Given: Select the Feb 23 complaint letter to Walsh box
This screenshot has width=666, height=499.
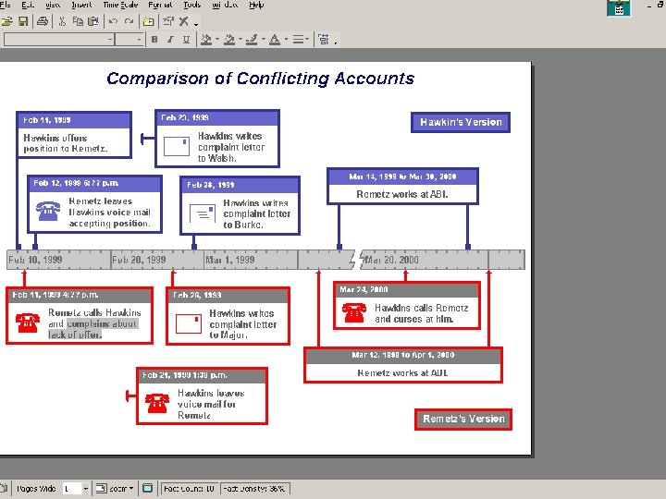Looking at the screenshot, I should click(x=217, y=139).
